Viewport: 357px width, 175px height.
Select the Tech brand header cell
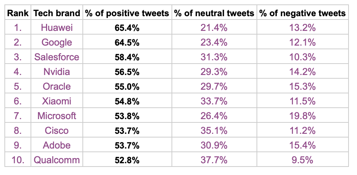tap(57, 13)
